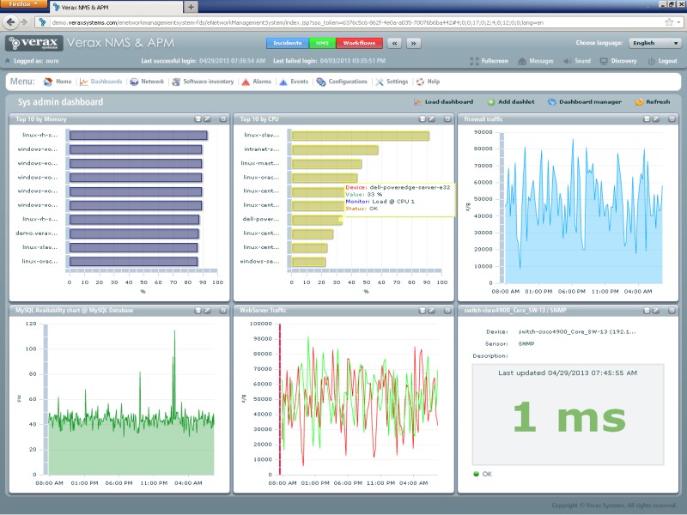
Task: Maximize the switch-cisco4900 SNMP dashlet
Action: click(x=672, y=310)
